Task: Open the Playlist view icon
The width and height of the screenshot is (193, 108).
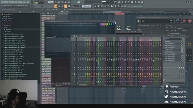Action: [x=95, y=6]
